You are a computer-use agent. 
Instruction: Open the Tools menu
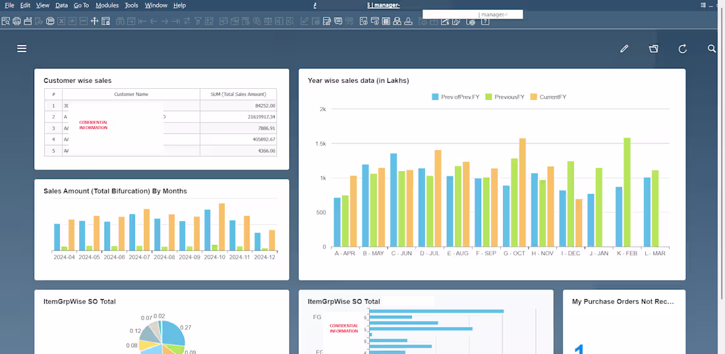click(131, 5)
